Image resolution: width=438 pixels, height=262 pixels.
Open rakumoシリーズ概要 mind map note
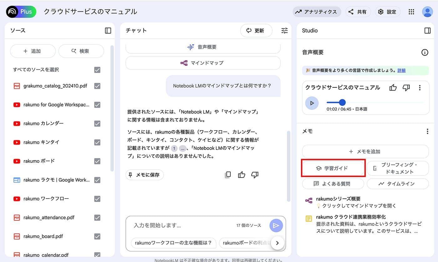point(365,202)
